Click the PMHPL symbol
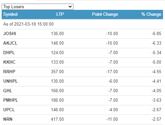The width and height of the screenshot is (165, 125). (x=10, y=100)
